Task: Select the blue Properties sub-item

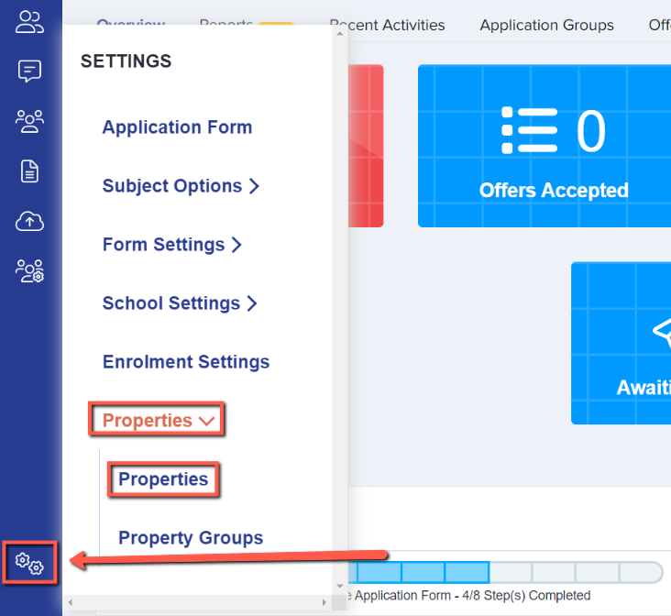Action: (x=163, y=479)
